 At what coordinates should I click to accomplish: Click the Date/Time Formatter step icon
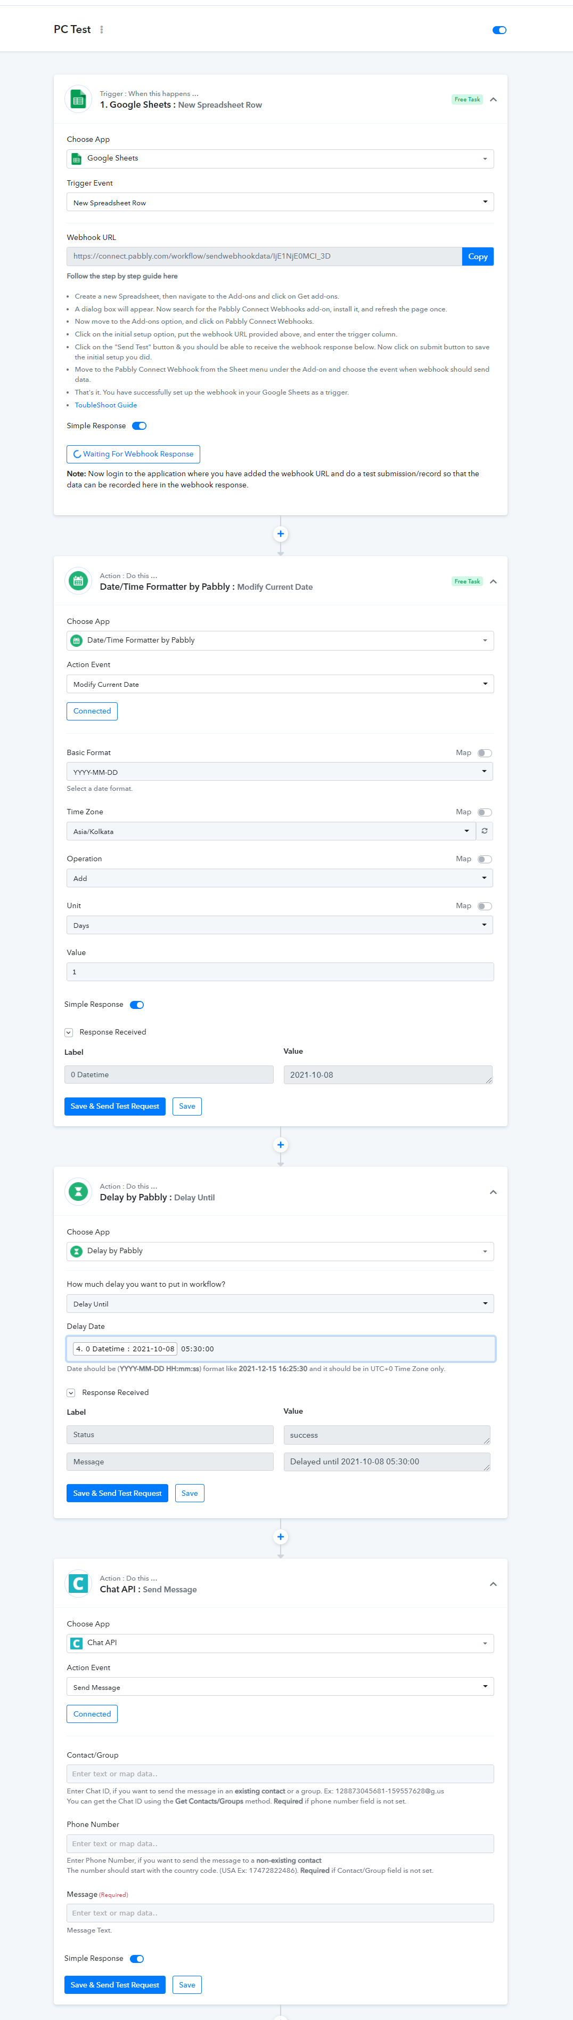(78, 581)
